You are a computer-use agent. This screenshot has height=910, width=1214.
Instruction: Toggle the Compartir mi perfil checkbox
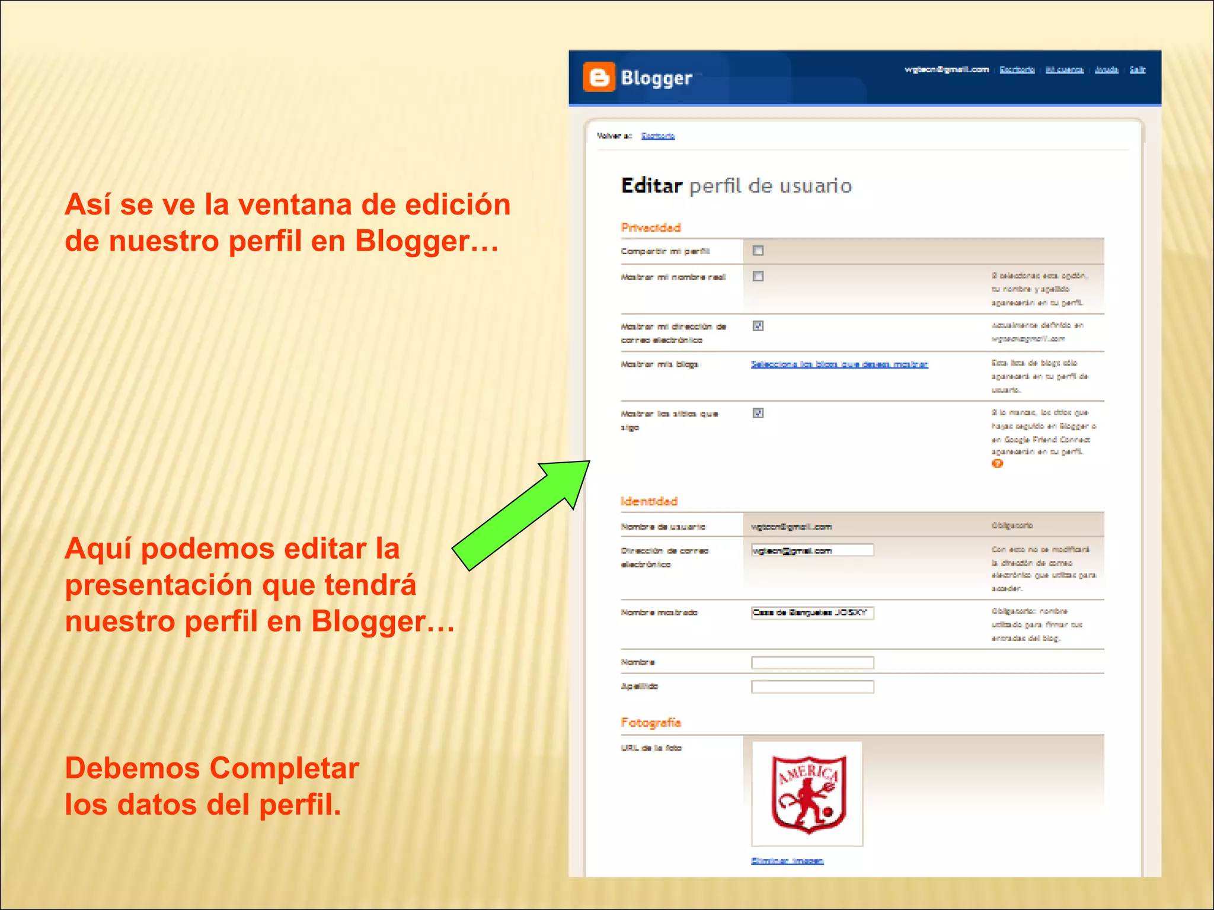point(758,251)
